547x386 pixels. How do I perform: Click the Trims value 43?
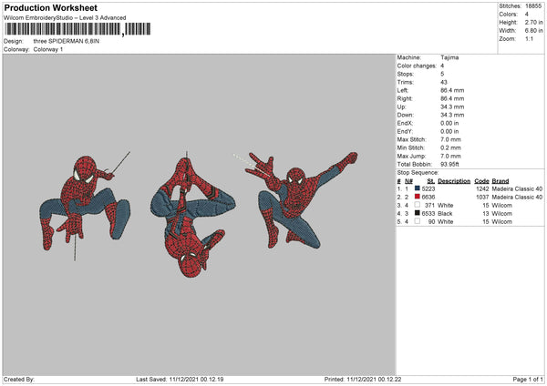point(444,82)
